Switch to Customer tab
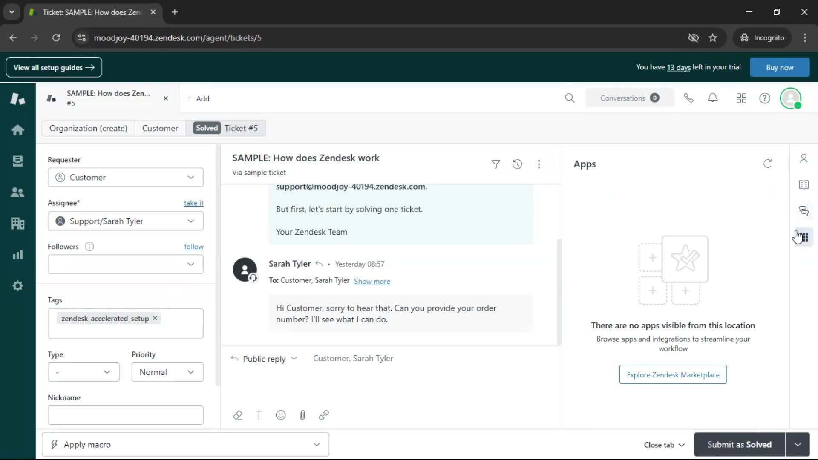818x460 pixels. [x=160, y=128]
